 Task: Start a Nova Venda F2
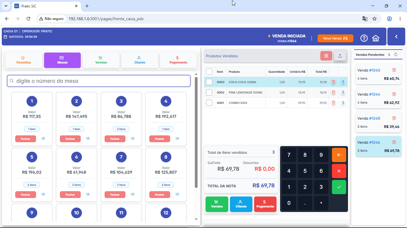point(335,38)
